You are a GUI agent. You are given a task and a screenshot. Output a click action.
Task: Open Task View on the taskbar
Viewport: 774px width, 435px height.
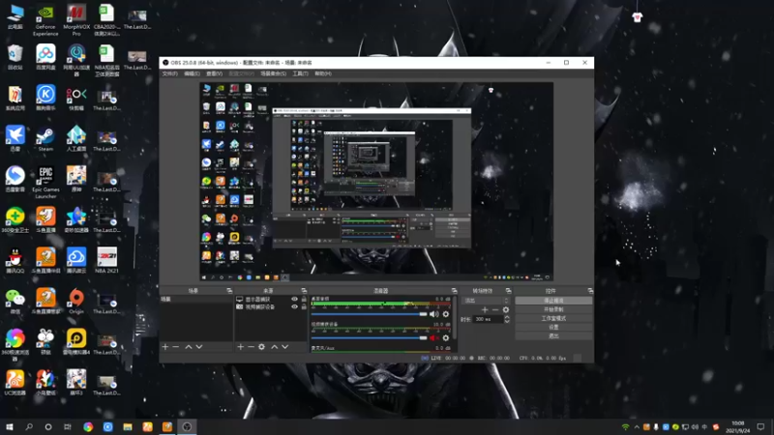[68, 427]
